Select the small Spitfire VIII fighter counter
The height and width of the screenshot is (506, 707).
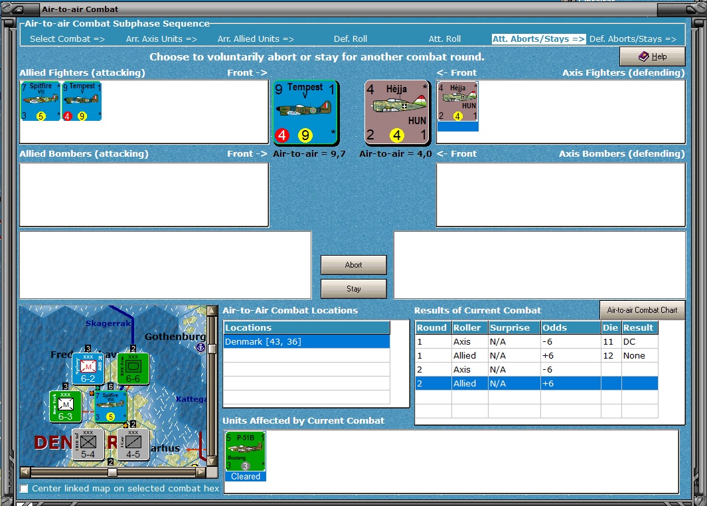[40, 101]
